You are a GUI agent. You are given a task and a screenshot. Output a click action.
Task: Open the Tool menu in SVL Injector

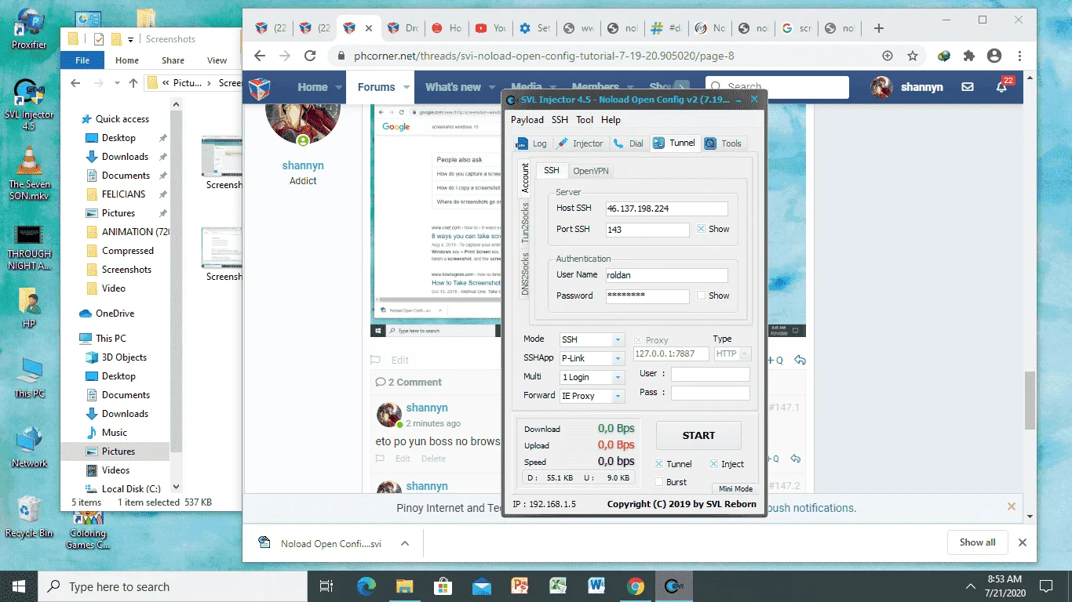(x=585, y=120)
